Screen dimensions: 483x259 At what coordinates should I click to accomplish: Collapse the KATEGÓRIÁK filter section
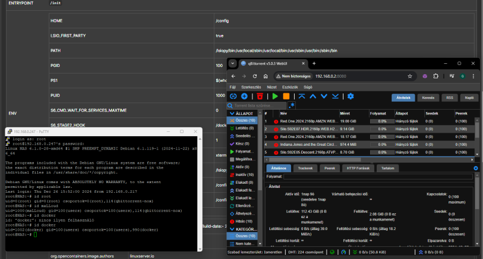[232, 229]
